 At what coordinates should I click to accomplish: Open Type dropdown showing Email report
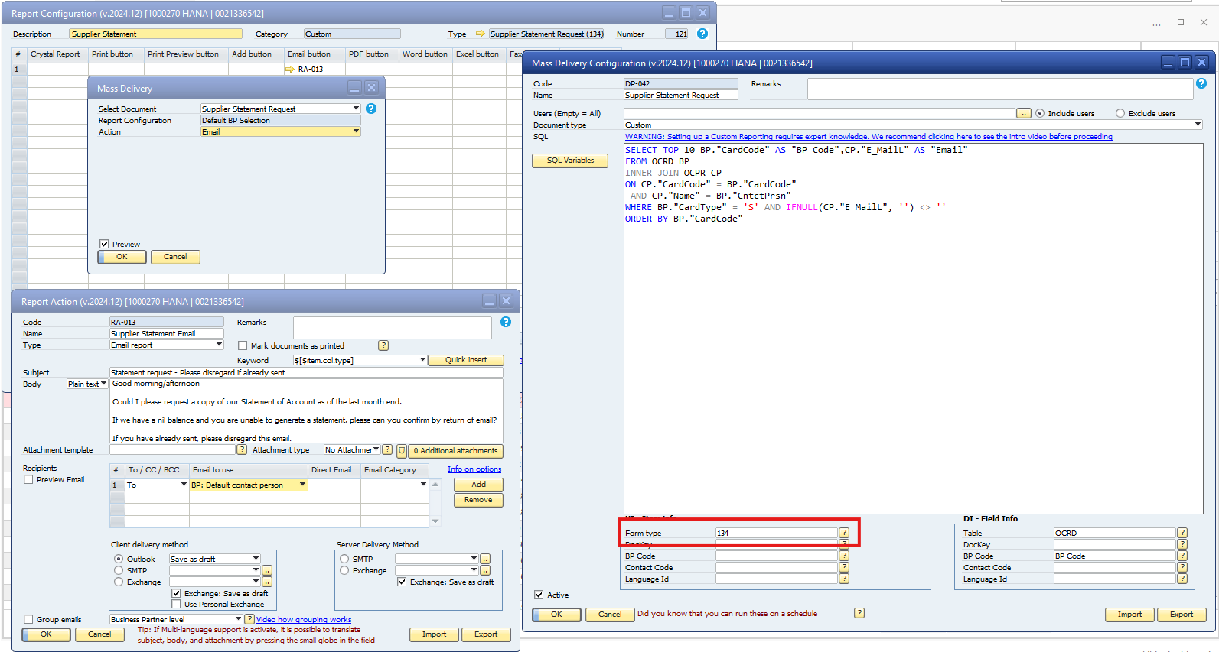point(219,345)
